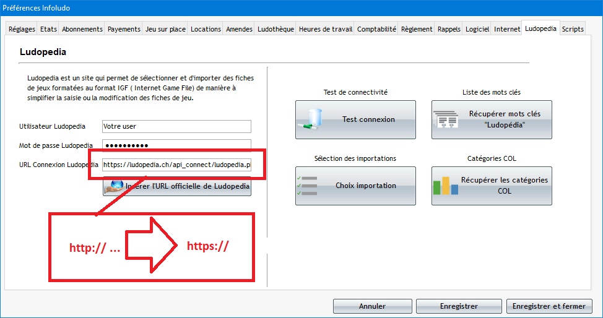Click the Utilisateur Ludopedia field
This screenshot has width=603, height=318.
(x=176, y=126)
